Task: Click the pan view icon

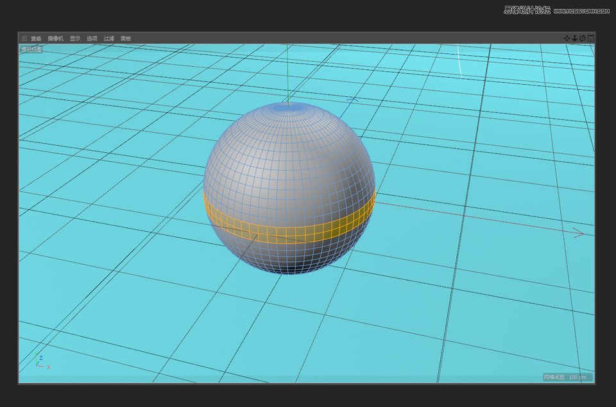Action: (x=567, y=38)
